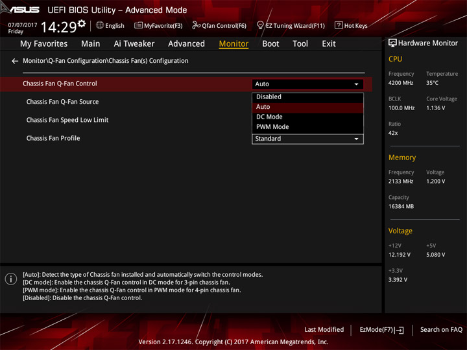Click BCLK value 100.0 MHz
The height and width of the screenshot is (350, 467).
[x=401, y=108]
